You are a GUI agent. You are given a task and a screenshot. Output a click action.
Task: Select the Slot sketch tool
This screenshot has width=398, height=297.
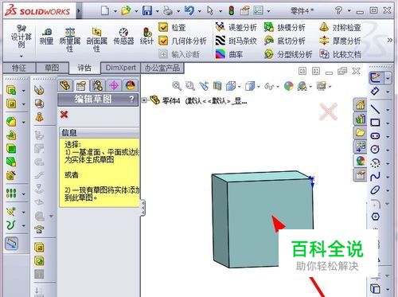[375, 136]
